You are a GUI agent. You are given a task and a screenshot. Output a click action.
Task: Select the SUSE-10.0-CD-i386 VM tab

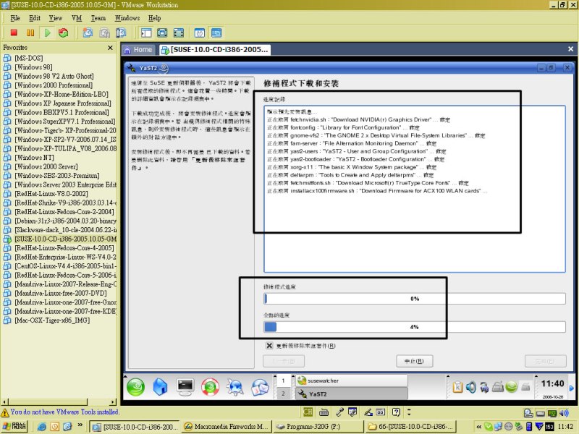[215, 50]
